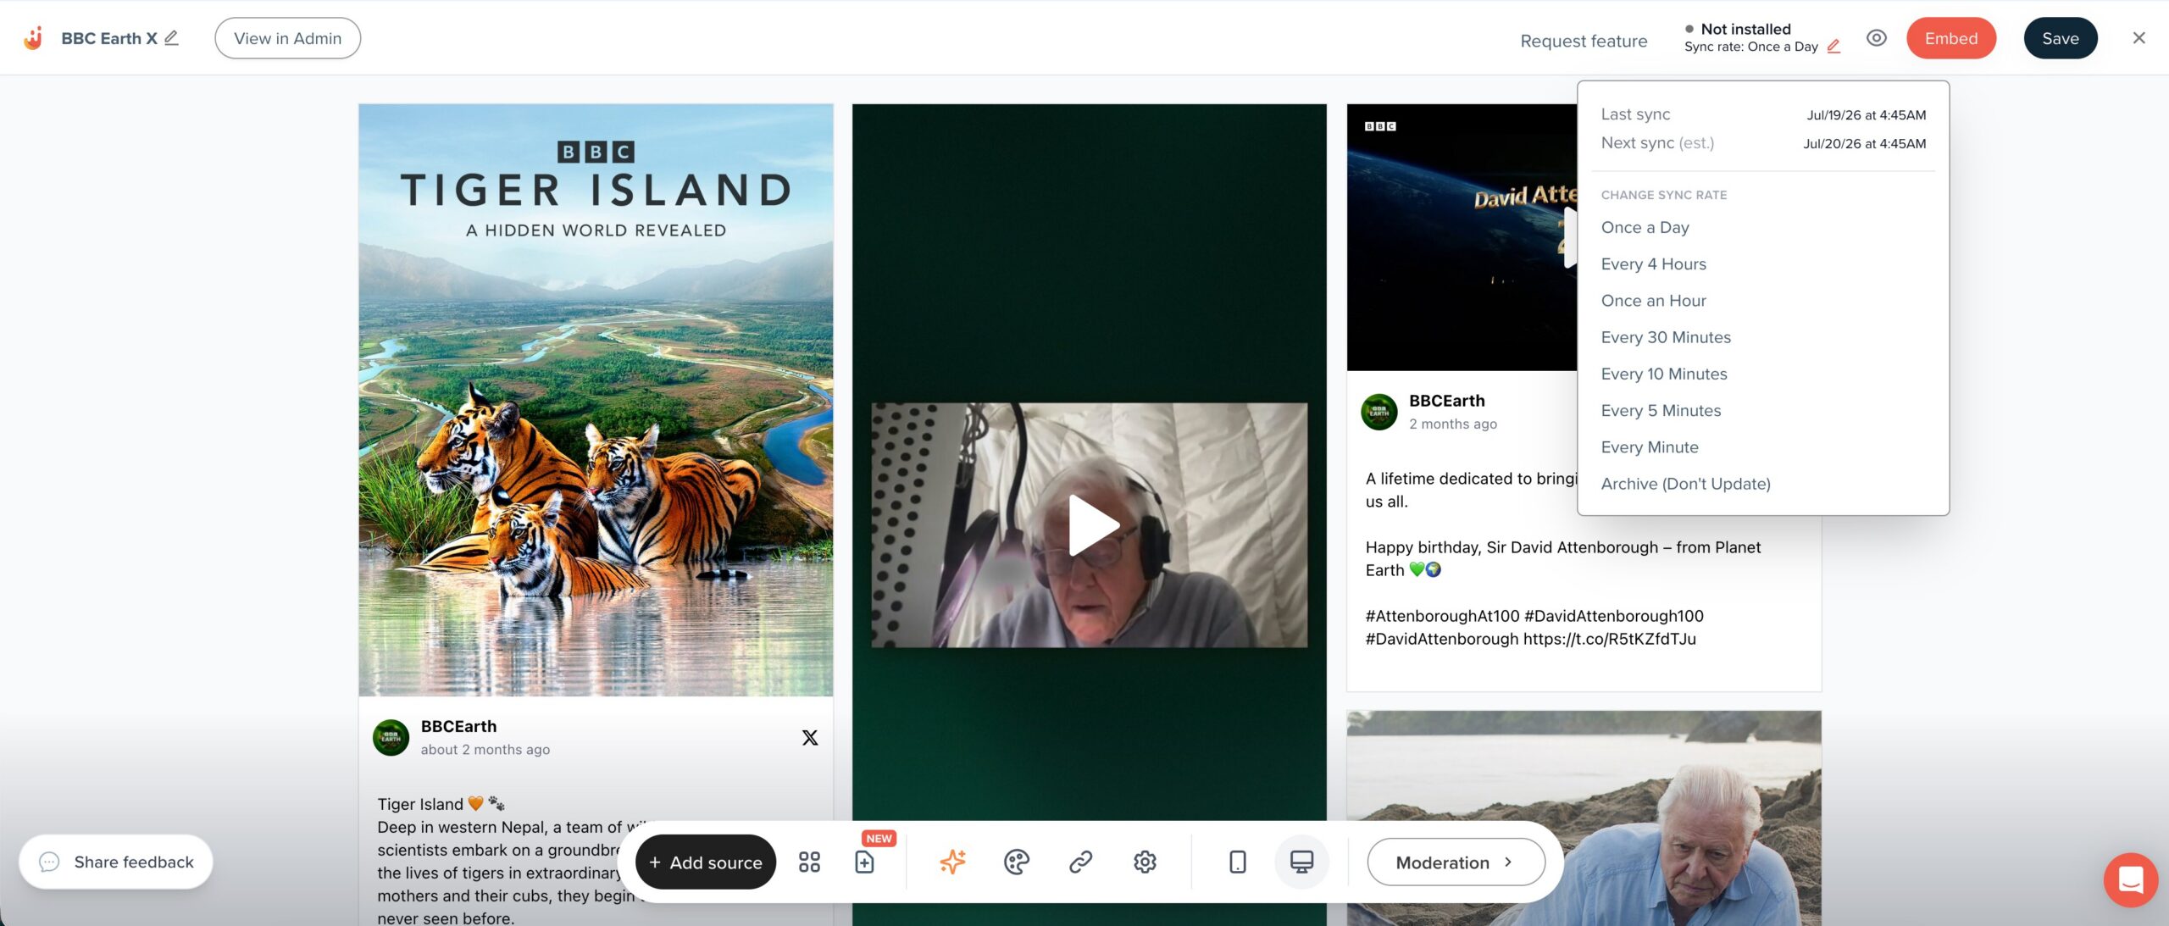Viewport: 2169px width, 926px height.
Task: Open the Attenborough beach photo
Action: click(1584, 818)
